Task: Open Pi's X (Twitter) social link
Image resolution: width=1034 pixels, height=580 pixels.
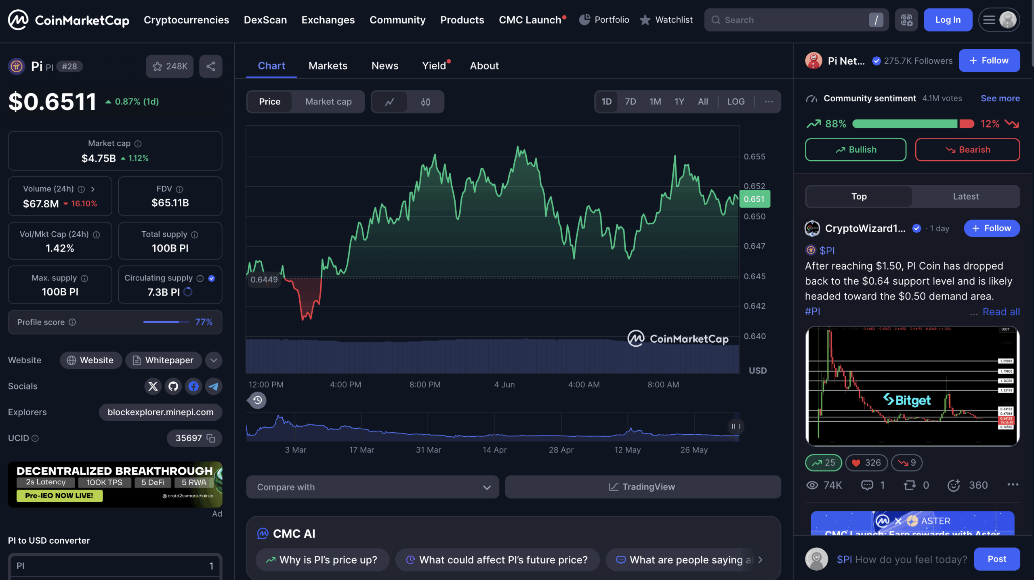Action: coord(153,386)
